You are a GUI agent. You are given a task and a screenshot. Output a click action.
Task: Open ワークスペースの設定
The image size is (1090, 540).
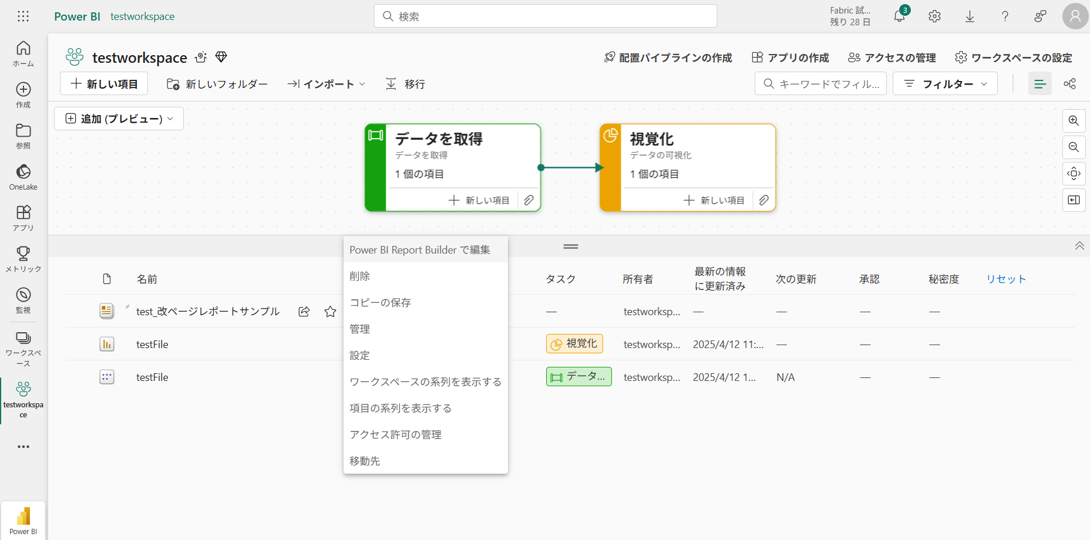point(1014,58)
